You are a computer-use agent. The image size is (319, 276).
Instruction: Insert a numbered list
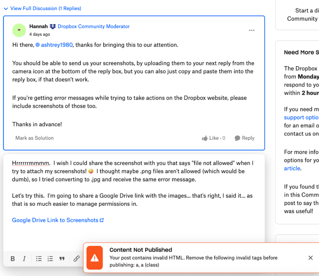[50, 258]
